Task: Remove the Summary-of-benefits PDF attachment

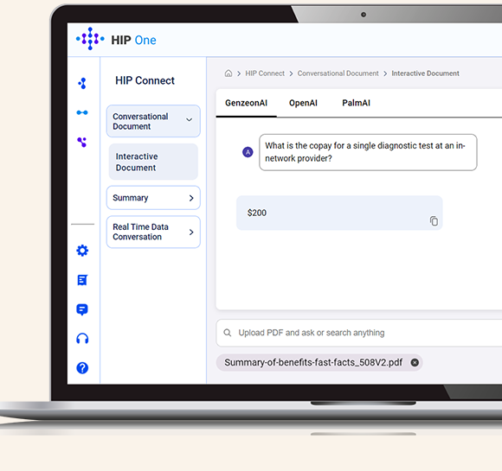Action: (415, 363)
